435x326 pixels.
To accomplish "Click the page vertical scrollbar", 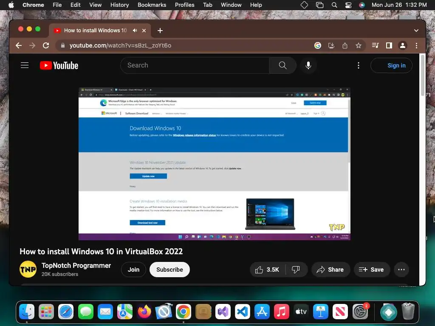I will tap(423, 75).
